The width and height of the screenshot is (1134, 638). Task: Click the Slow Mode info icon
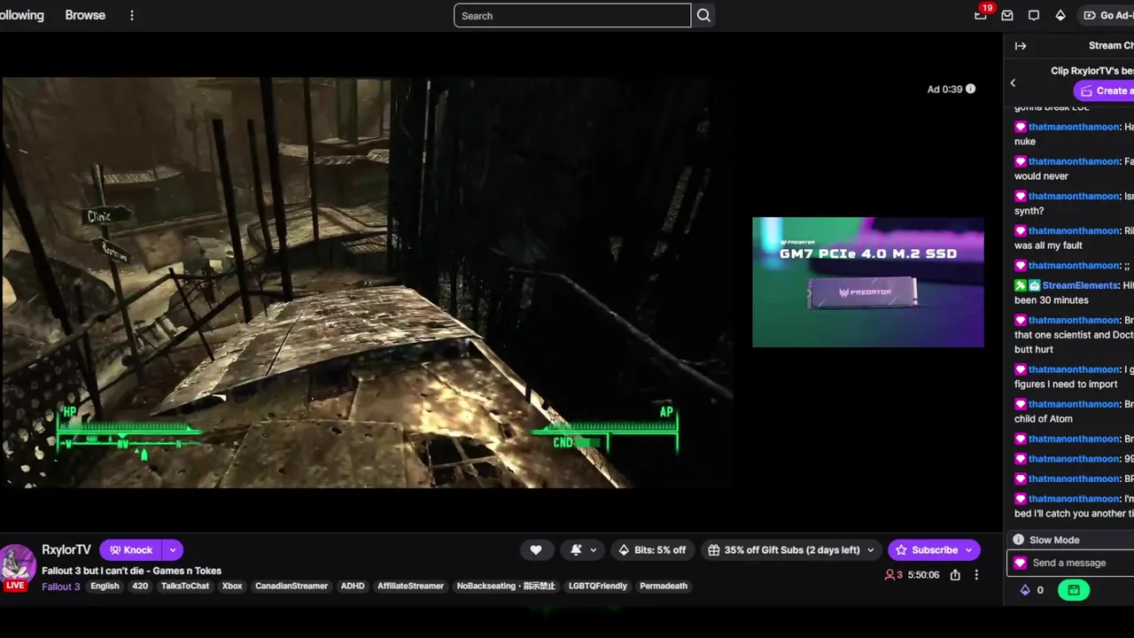(x=1019, y=540)
